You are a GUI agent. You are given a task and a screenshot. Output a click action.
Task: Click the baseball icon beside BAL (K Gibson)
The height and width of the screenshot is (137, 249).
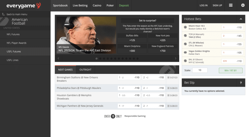click(185, 61)
